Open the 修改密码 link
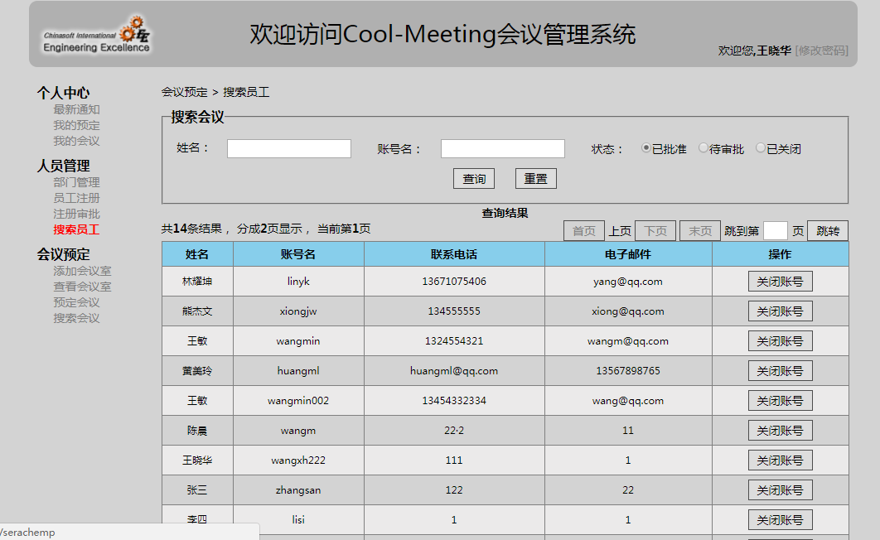The height and width of the screenshot is (540, 880). click(822, 51)
